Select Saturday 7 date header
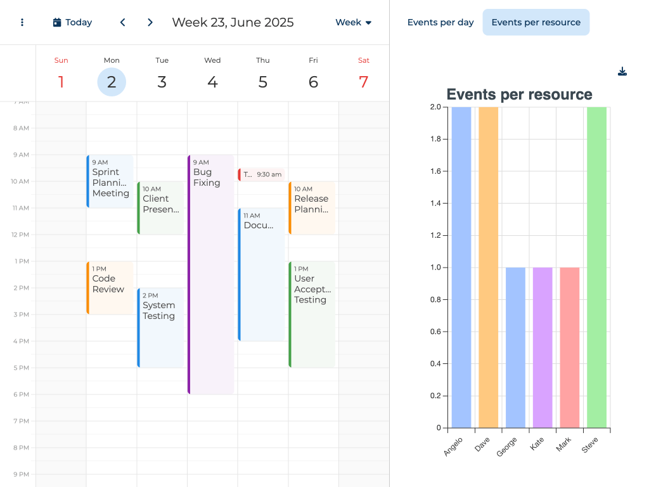 pyautogui.click(x=363, y=82)
